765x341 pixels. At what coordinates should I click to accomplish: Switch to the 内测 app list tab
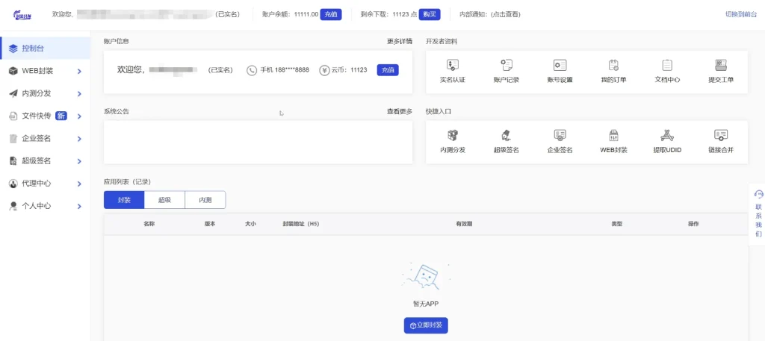(205, 200)
